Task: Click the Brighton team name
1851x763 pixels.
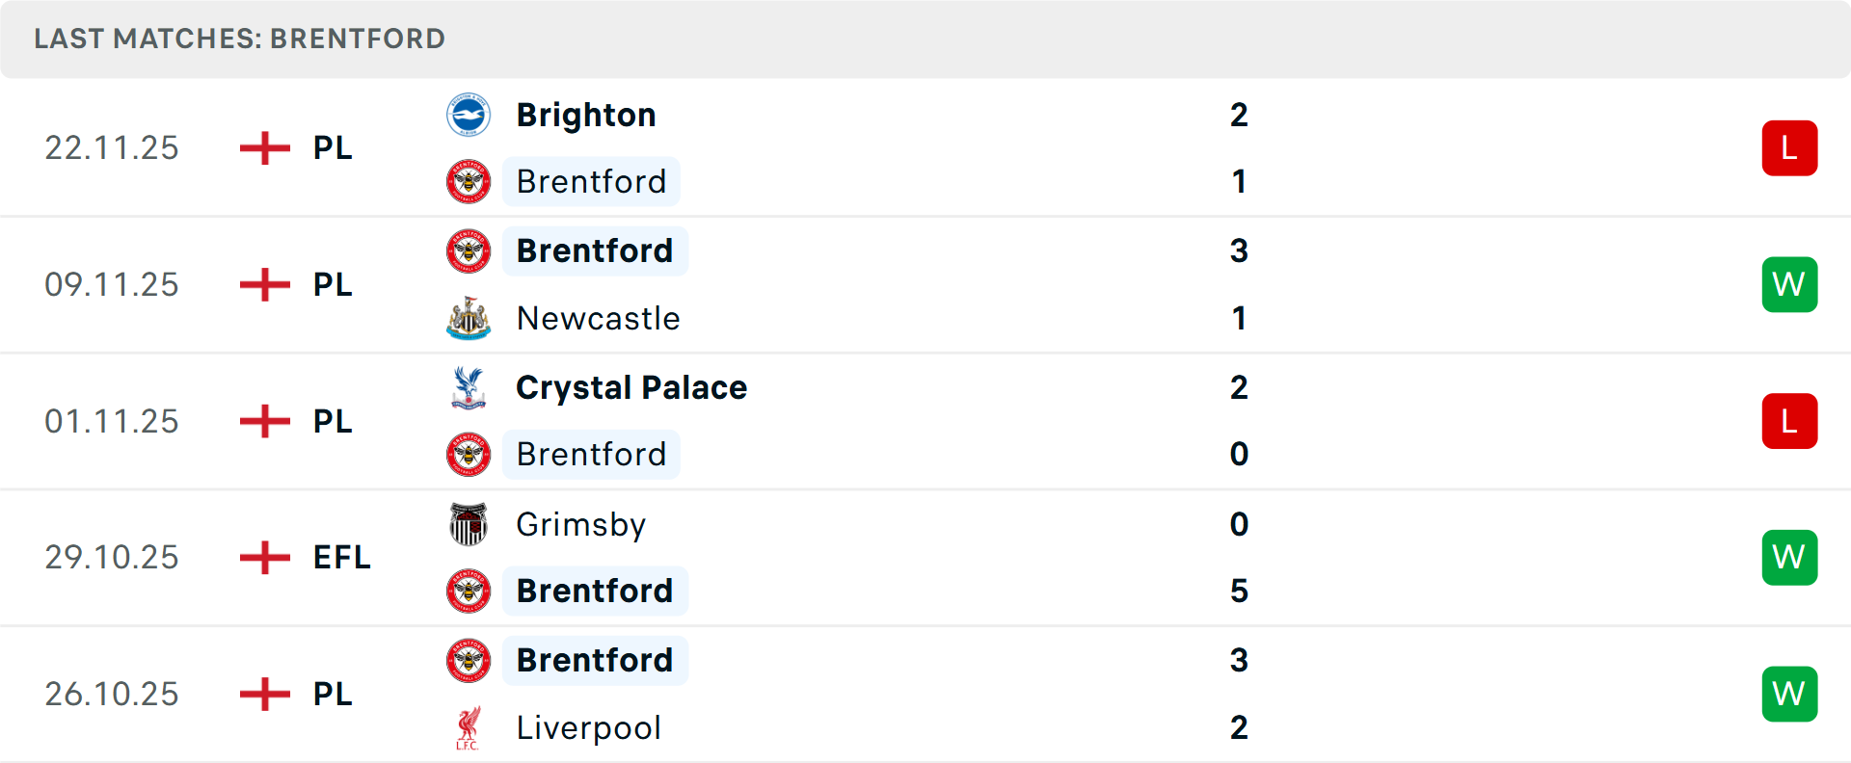Action: point(586,114)
